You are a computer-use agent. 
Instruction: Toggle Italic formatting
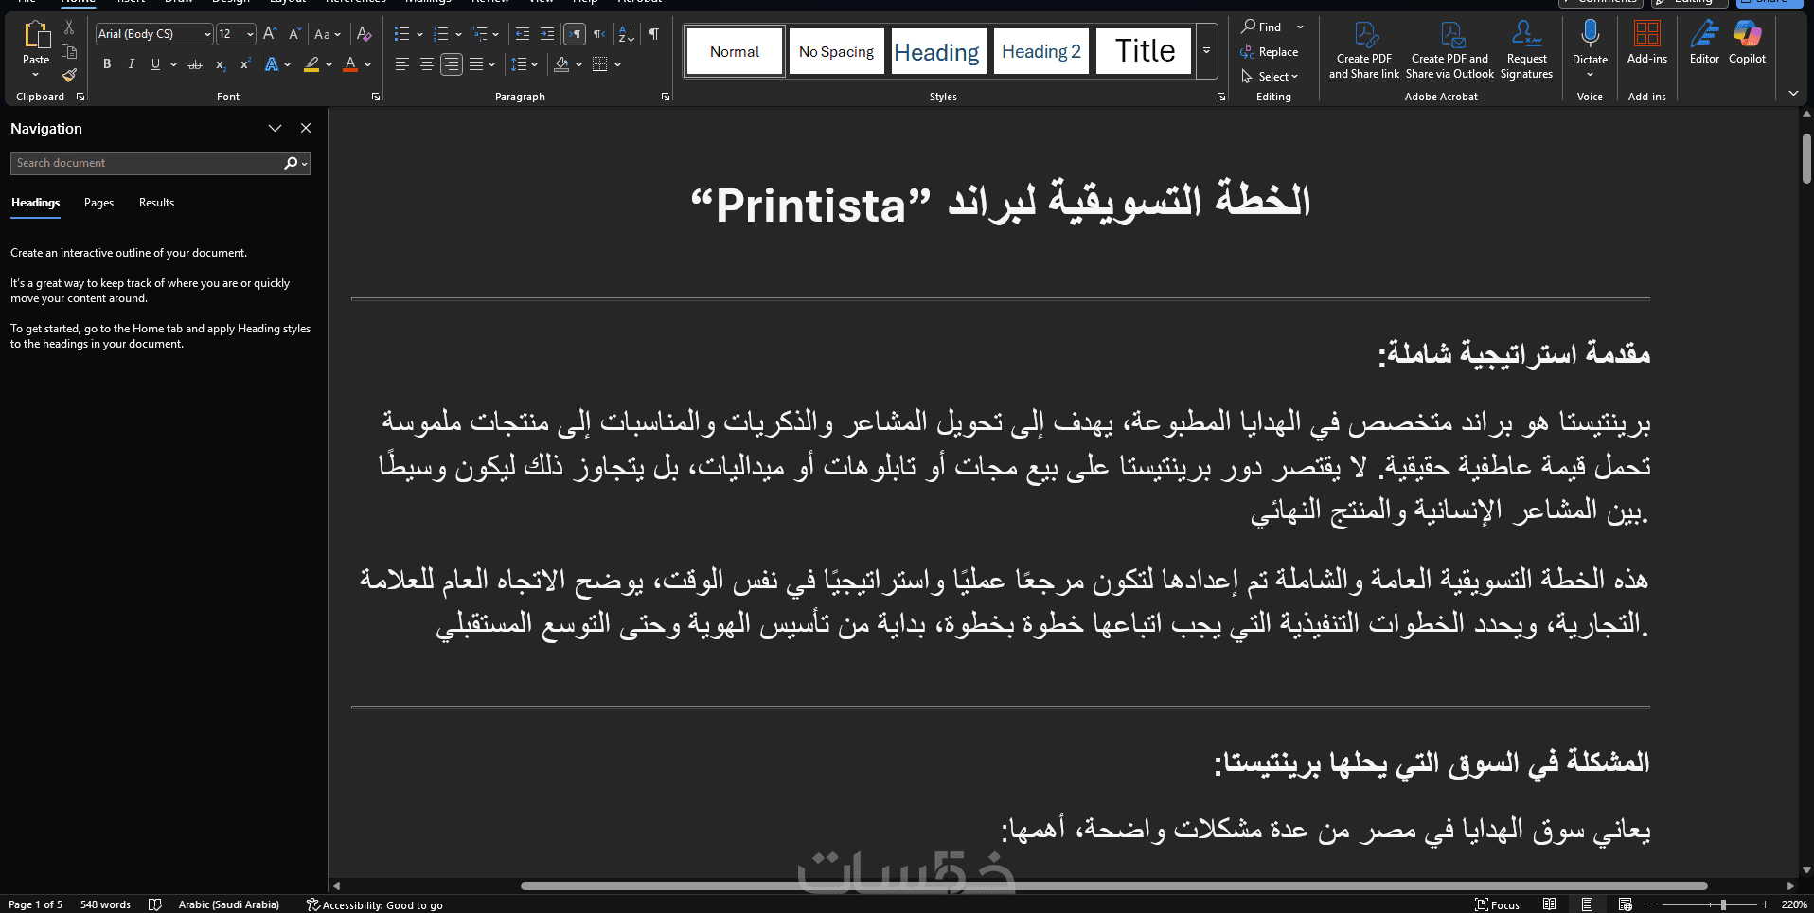point(131,64)
